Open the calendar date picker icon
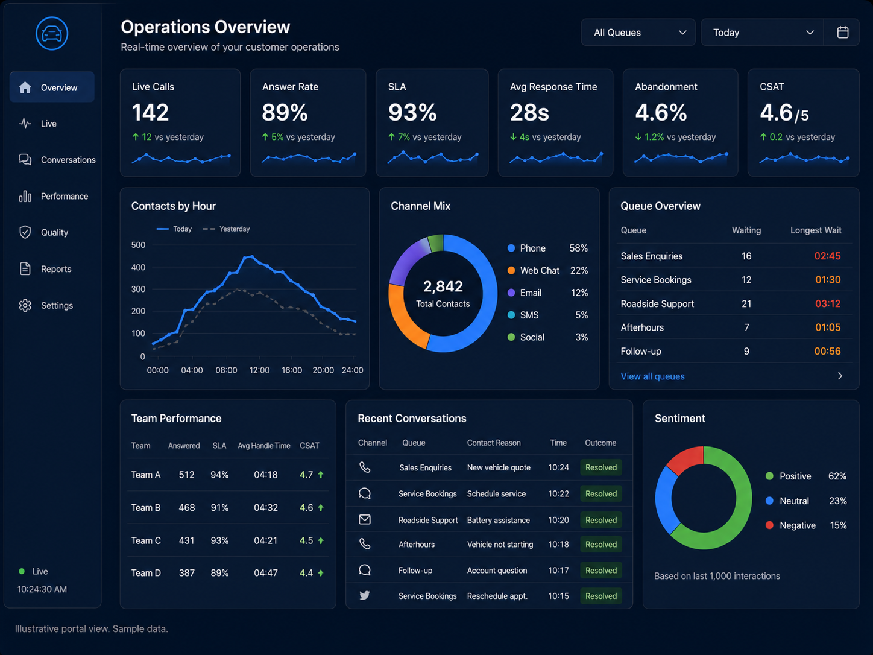Screen dimensions: 873x655 843,33
